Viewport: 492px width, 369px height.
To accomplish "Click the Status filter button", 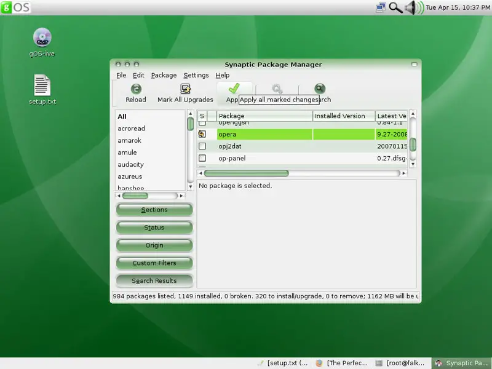I will [x=154, y=228].
